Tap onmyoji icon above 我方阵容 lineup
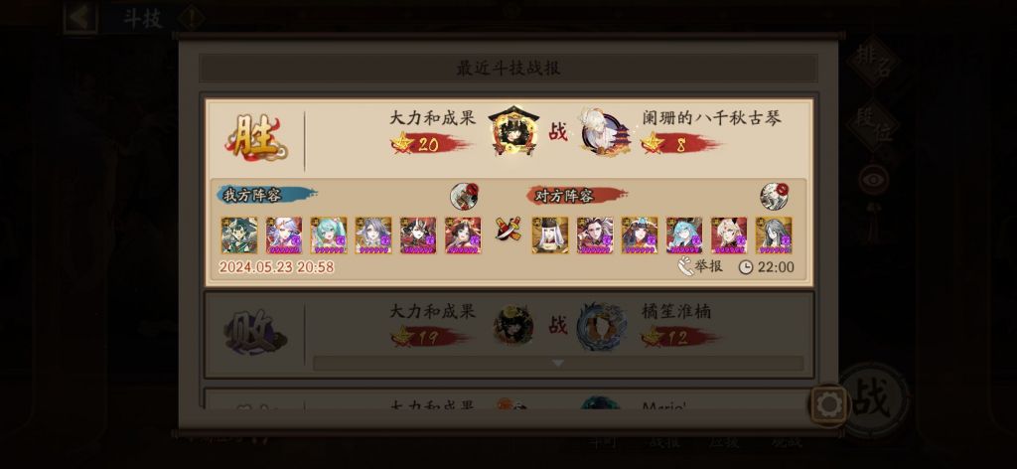The image size is (1017, 469). (x=464, y=196)
